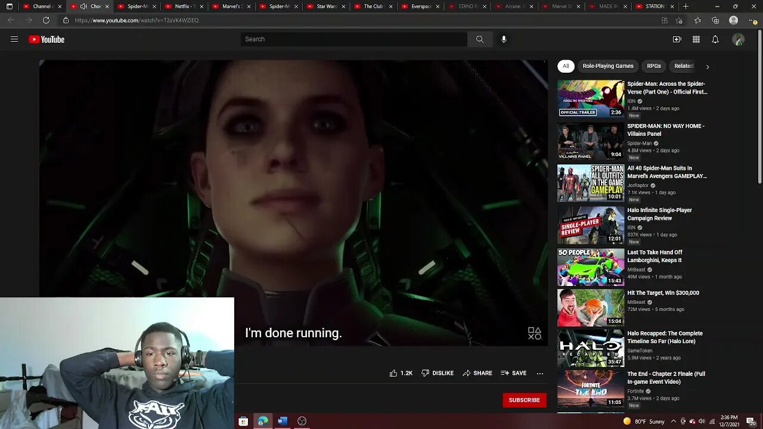Image resolution: width=763 pixels, height=429 pixels.
Task: Open Microsoft Edge from the taskbar
Action: pyautogui.click(x=263, y=421)
